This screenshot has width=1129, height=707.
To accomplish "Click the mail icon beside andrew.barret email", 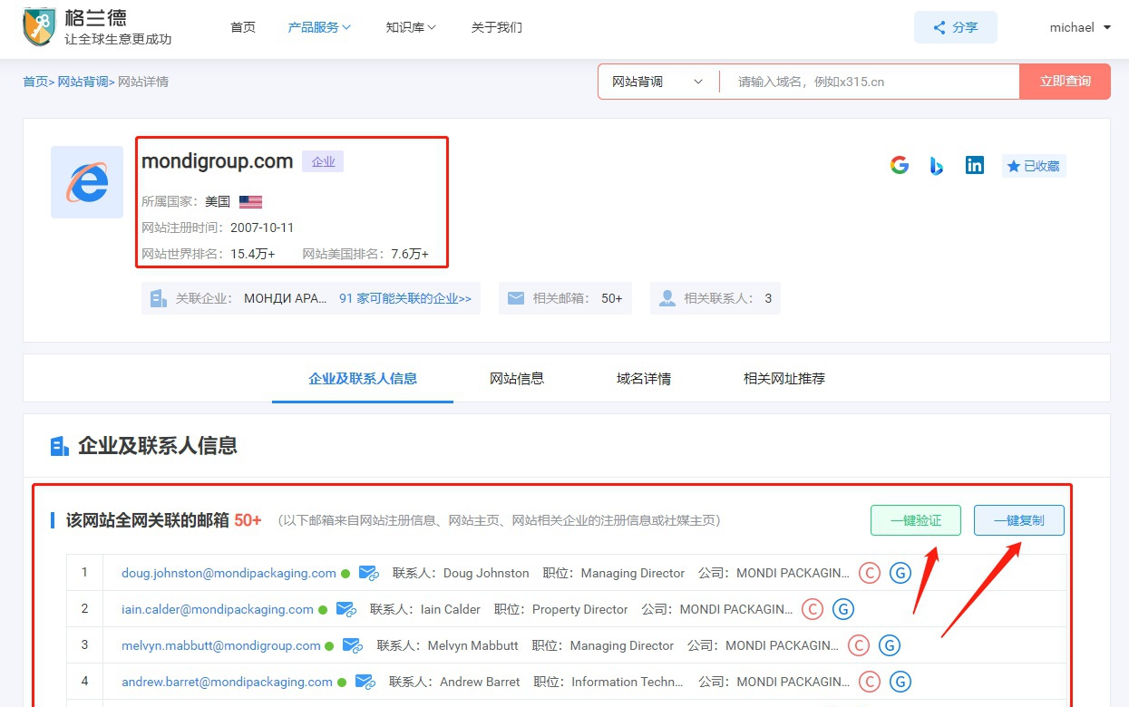I will (365, 682).
